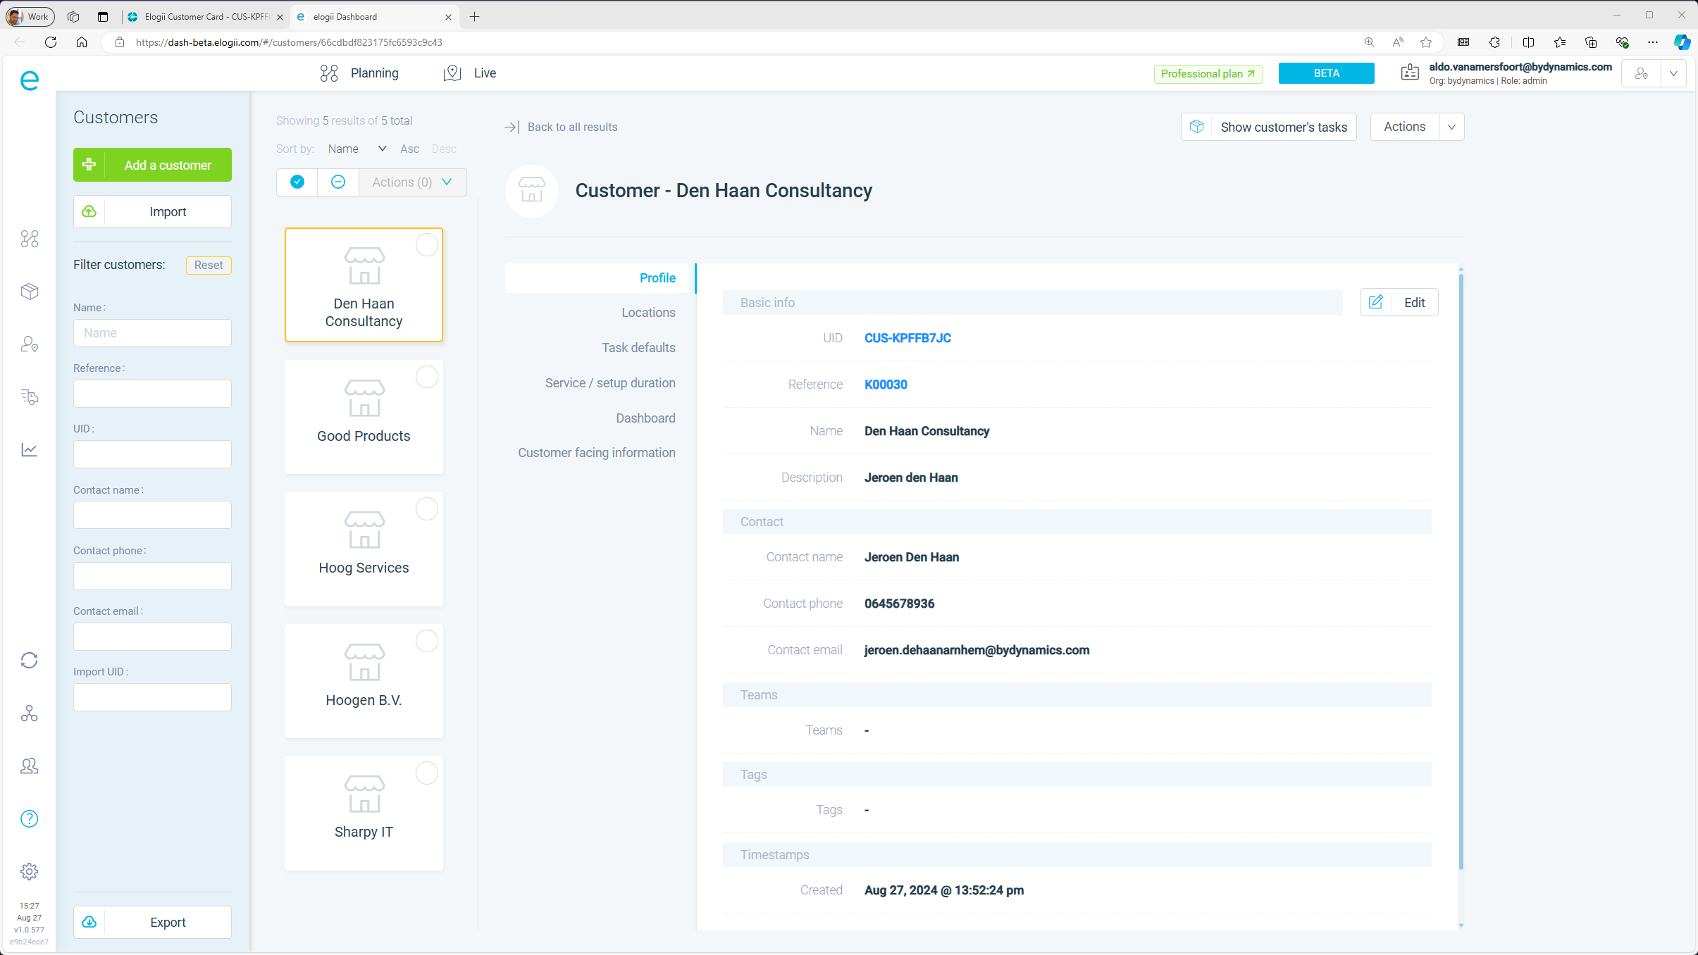This screenshot has height=955, width=1698.
Task: Check the Hoogen B.V. card circle
Action: [426, 641]
